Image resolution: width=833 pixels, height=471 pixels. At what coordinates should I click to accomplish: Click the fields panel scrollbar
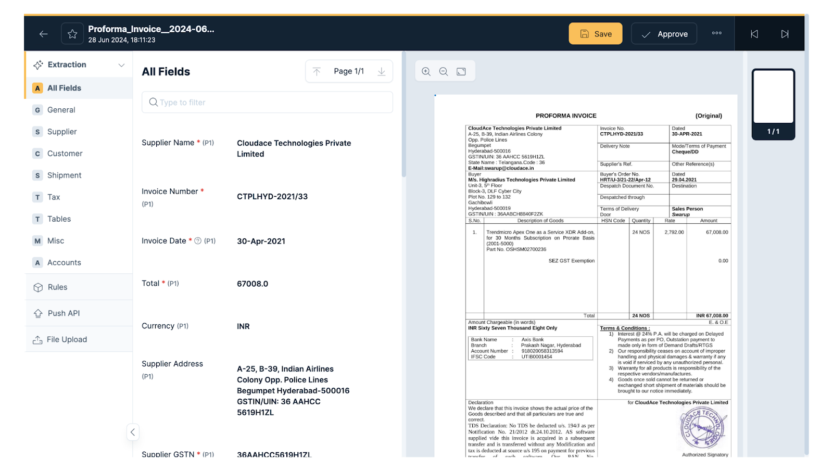(x=403, y=114)
